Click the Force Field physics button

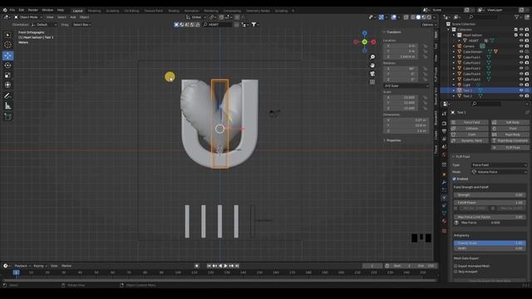470,122
